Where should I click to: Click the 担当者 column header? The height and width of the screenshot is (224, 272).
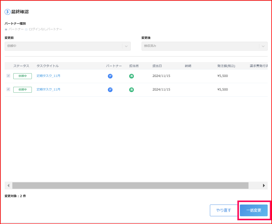tap(134, 66)
